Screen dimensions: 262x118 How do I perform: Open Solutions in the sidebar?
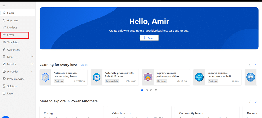17,86
